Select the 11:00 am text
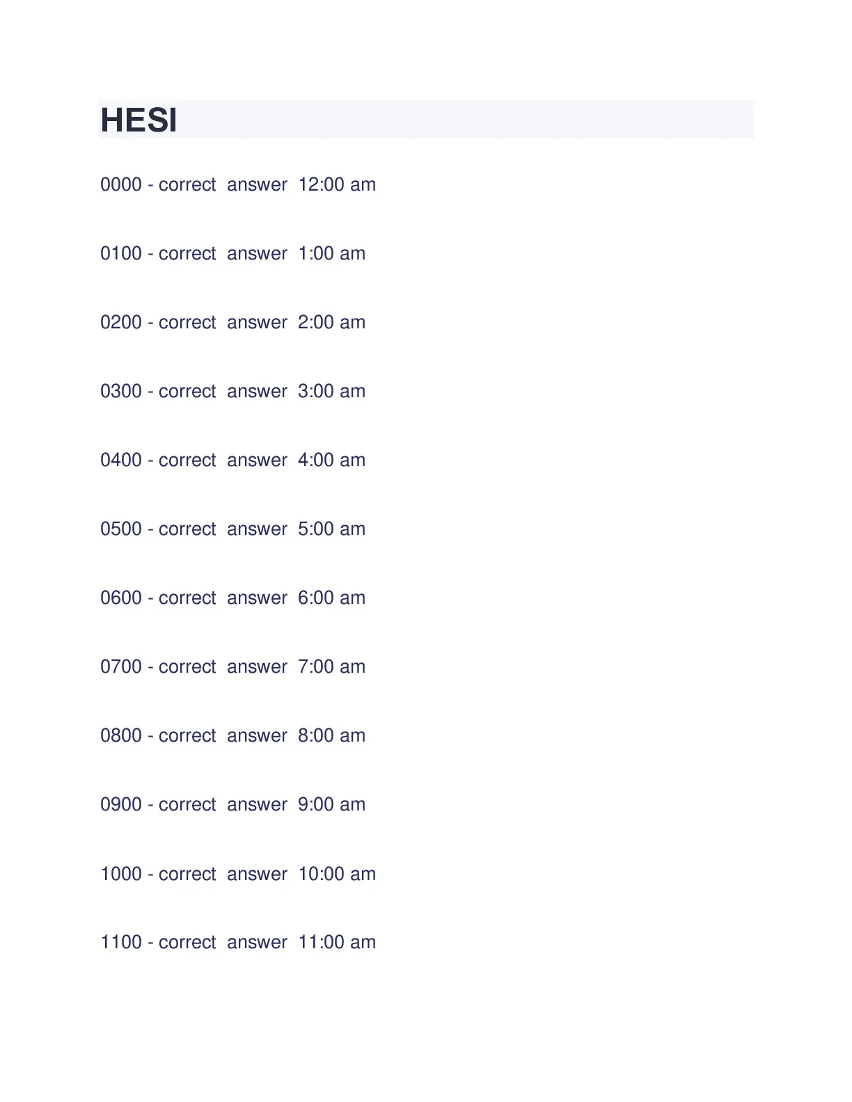 (x=337, y=942)
